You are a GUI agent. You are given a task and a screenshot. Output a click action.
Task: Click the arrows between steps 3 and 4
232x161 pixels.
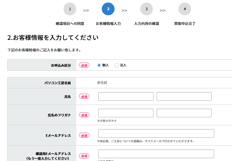click(163, 11)
